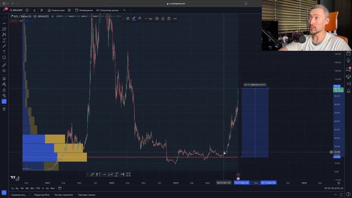Toggle stay in drawing mode
The width and height of the screenshot is (352, 198).
pyautogui.click(x=4, y=84)
